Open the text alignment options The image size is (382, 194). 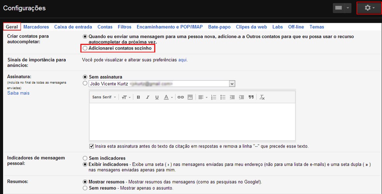[203, 97]
